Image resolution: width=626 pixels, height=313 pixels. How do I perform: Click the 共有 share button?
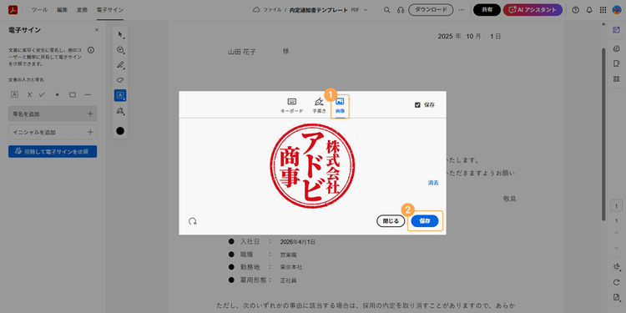(x=487, y=10)
